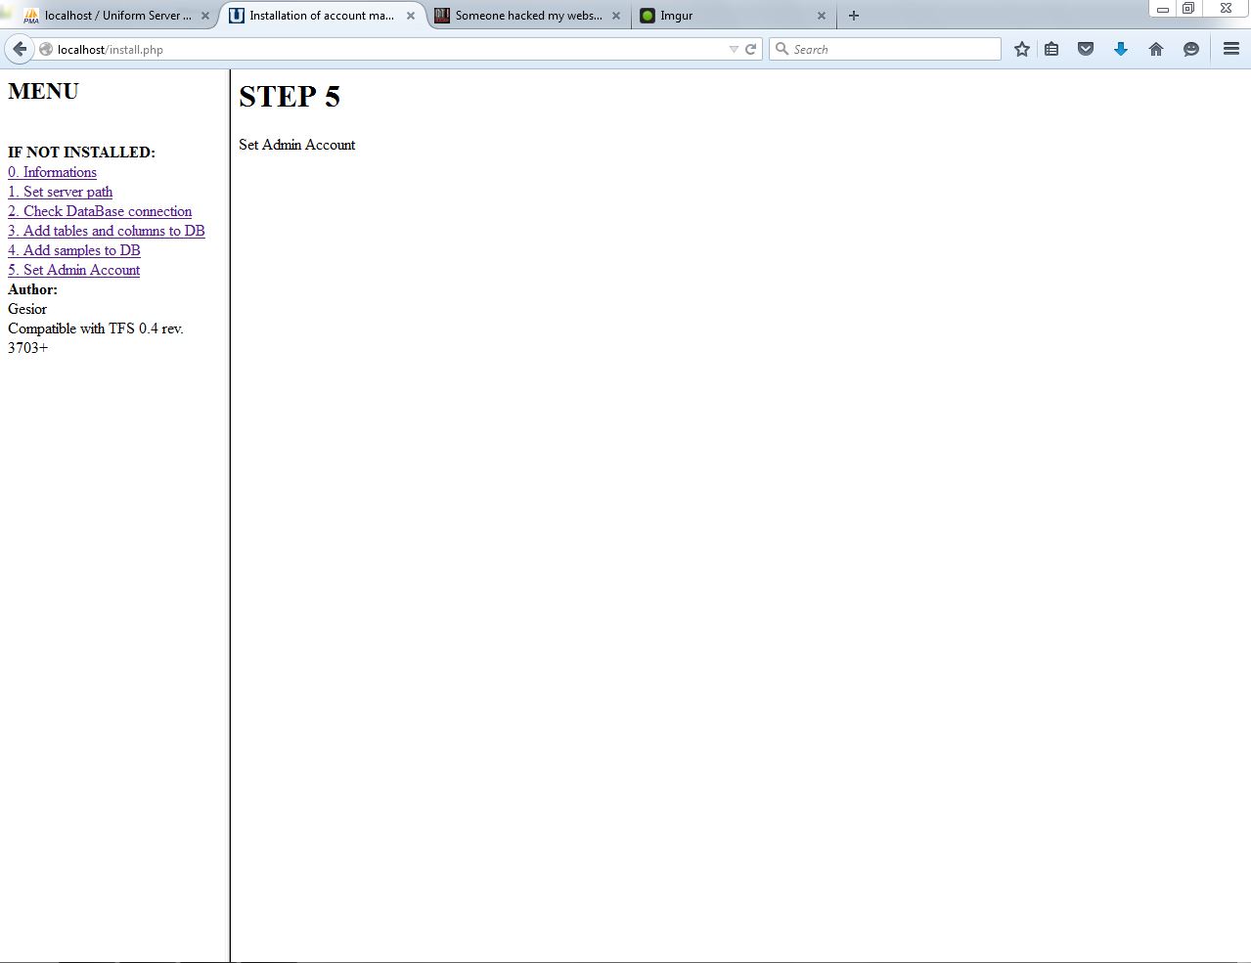
Task: Click the magnifier icon in search box
Action: tap(782, 49)
